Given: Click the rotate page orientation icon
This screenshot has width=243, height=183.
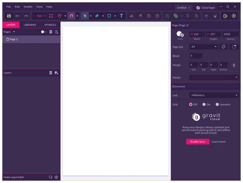Looking at the screenshot, I should click(x=224, y=47).
